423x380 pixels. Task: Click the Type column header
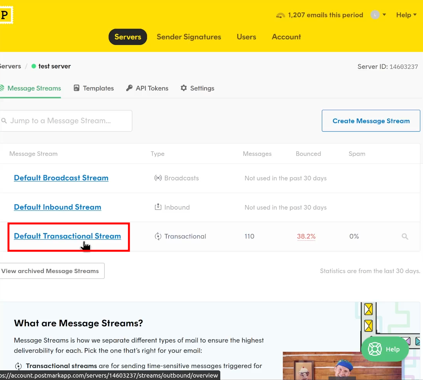tap(157, 154)
